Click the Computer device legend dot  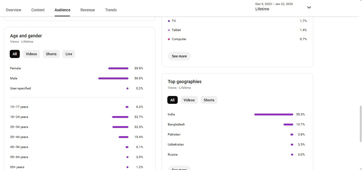pyautogui.click(x=169, y=39)
